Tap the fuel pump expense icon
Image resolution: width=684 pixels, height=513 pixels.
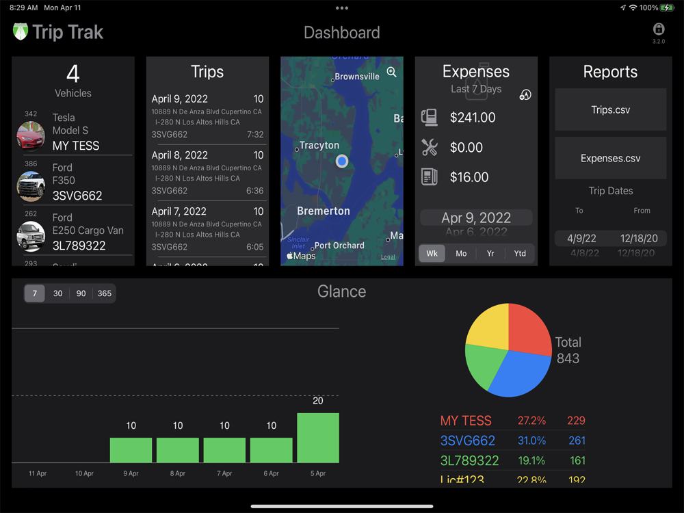[430, 118]
